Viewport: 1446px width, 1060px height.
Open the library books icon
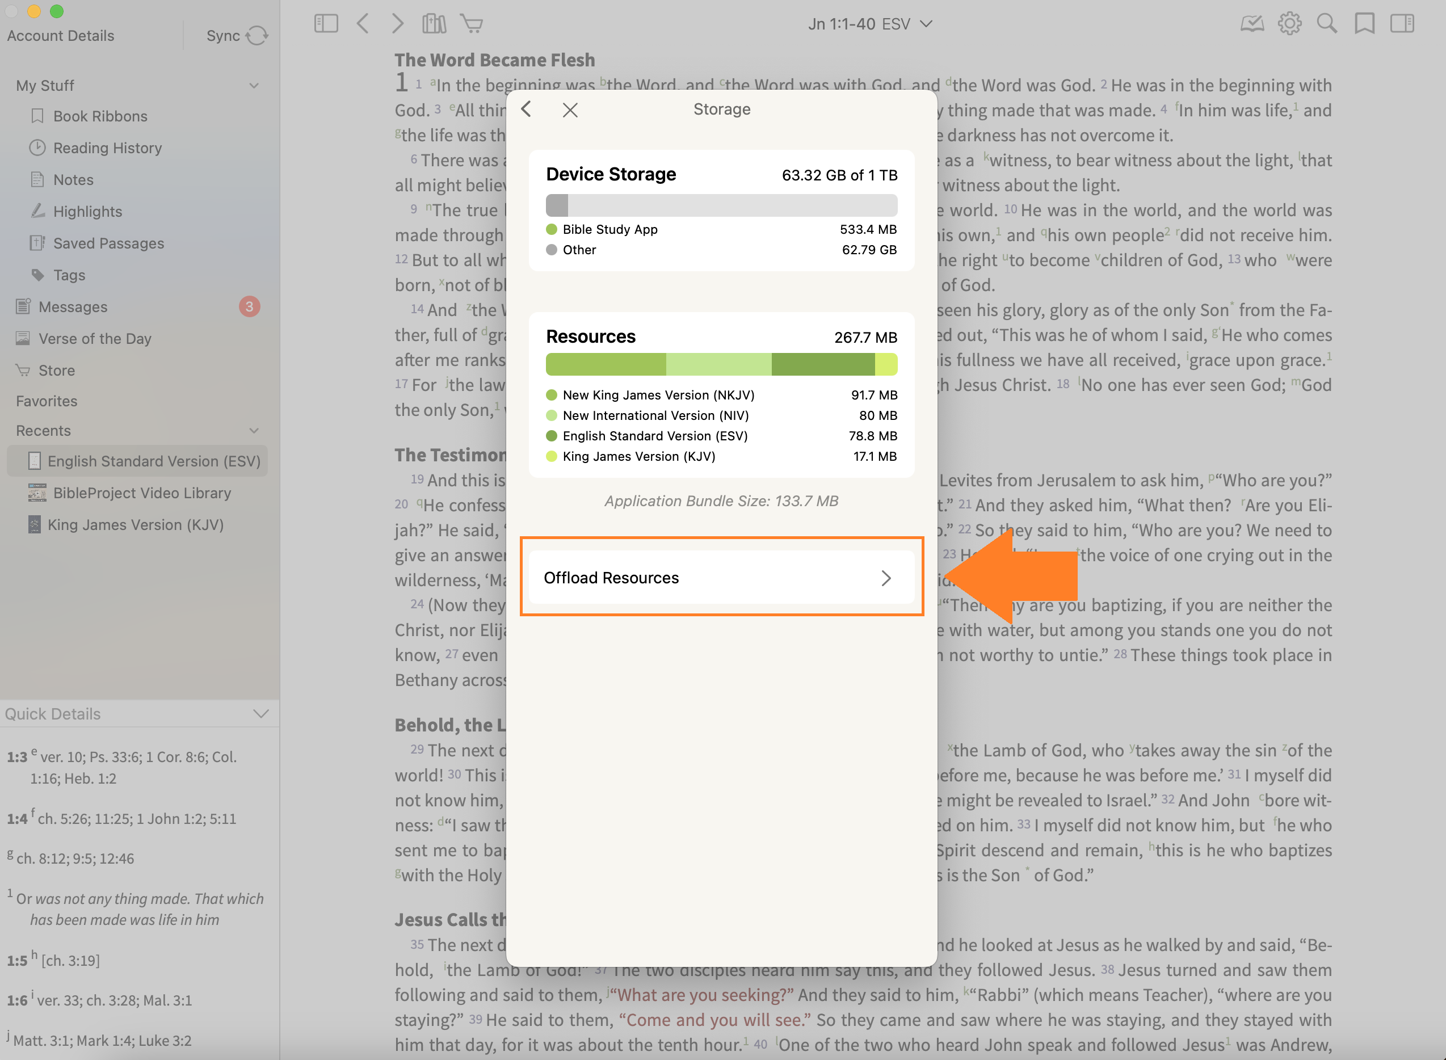pos(434,24)
